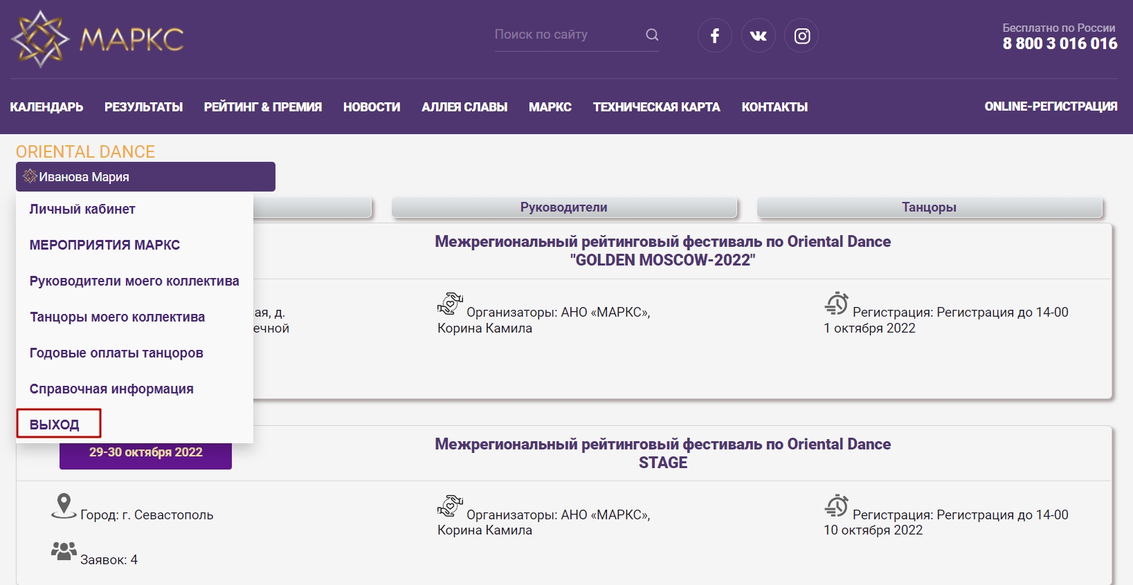Switch to the Танцоры tab
The image size is (1133, 585).
click(x=929, y=207)
